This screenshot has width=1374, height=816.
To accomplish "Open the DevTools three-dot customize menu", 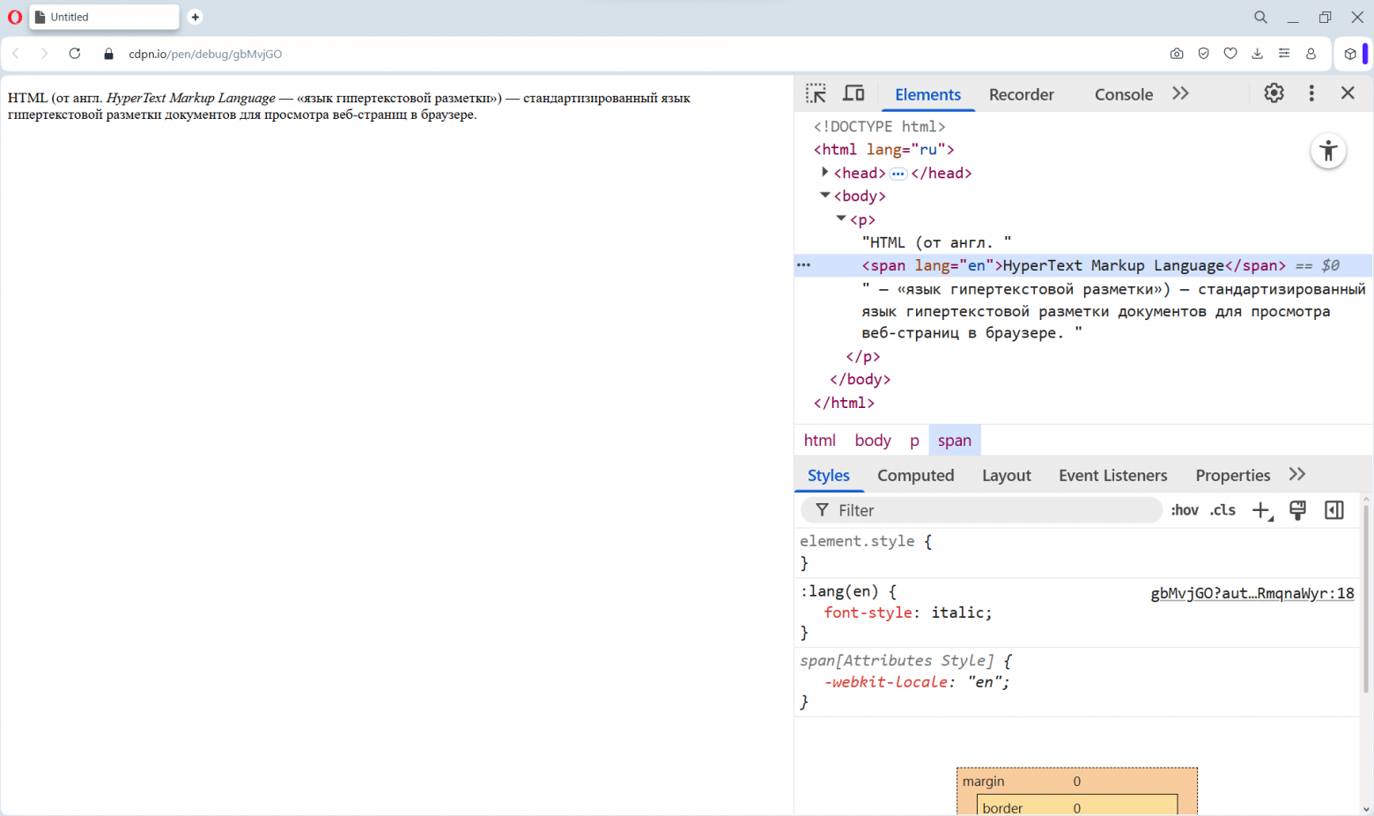I will coord(1311,93).
